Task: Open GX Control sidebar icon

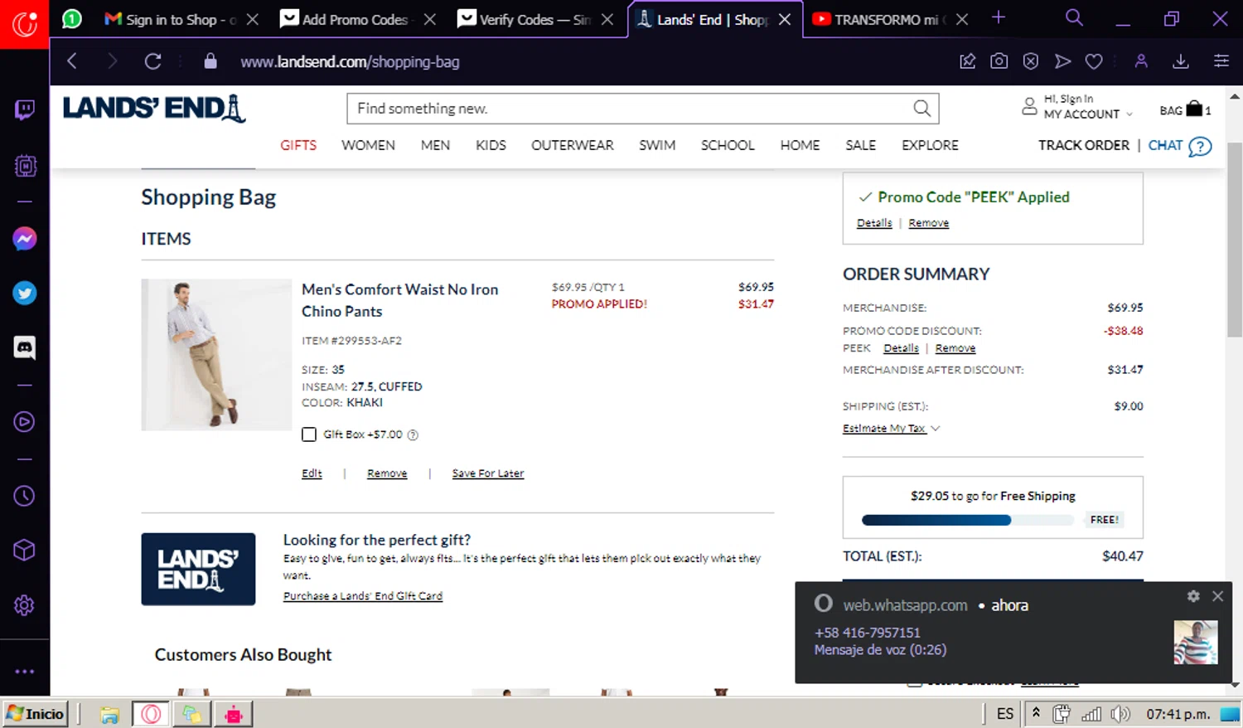Action: pos(25,166)
